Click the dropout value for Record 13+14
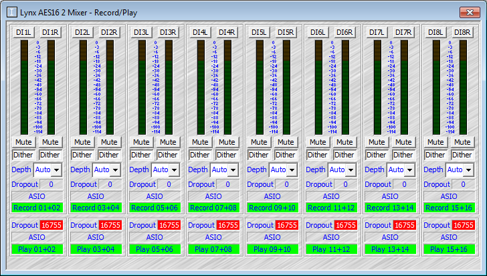487x276 pixels. point(404,184)
